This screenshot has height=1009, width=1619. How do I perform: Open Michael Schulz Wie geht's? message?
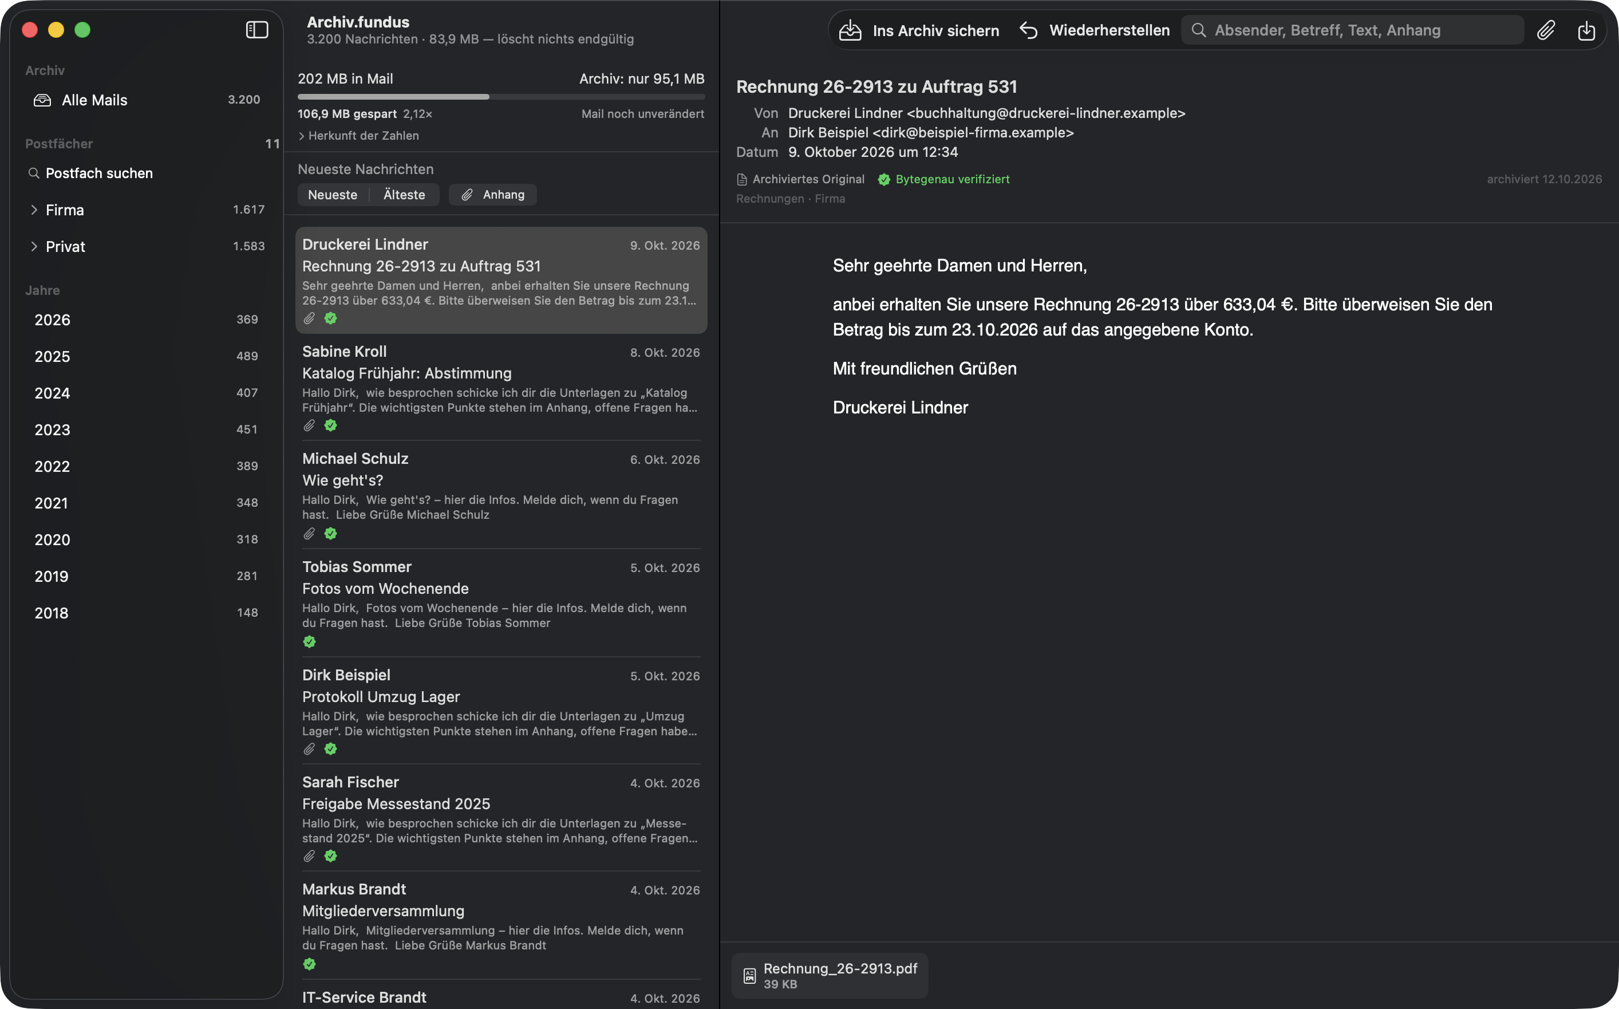coord(501,495)
